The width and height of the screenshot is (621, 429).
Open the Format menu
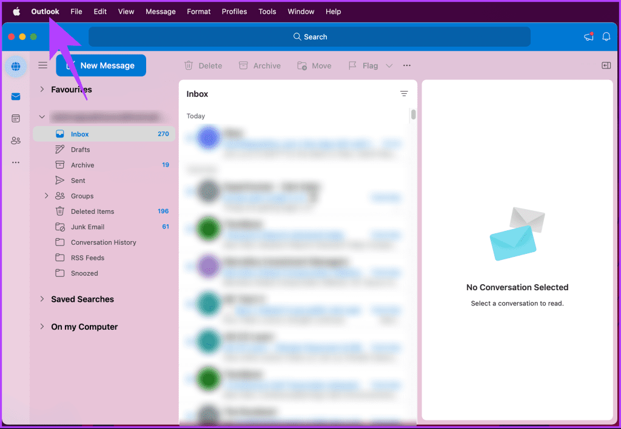pyautogui.click(x=198, y=12)
